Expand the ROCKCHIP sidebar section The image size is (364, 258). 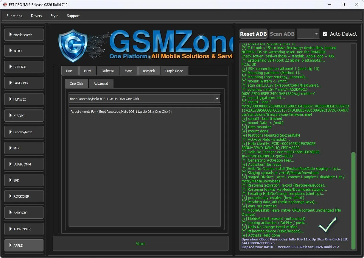[x=24, y=196]
